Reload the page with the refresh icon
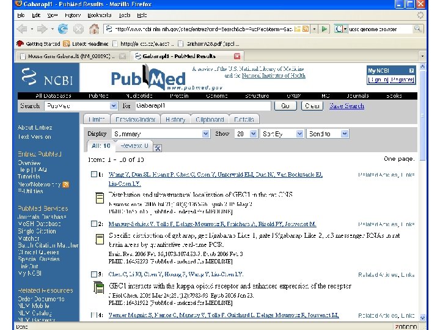This screenshot has height=330, width=440. tap(62, 29)
